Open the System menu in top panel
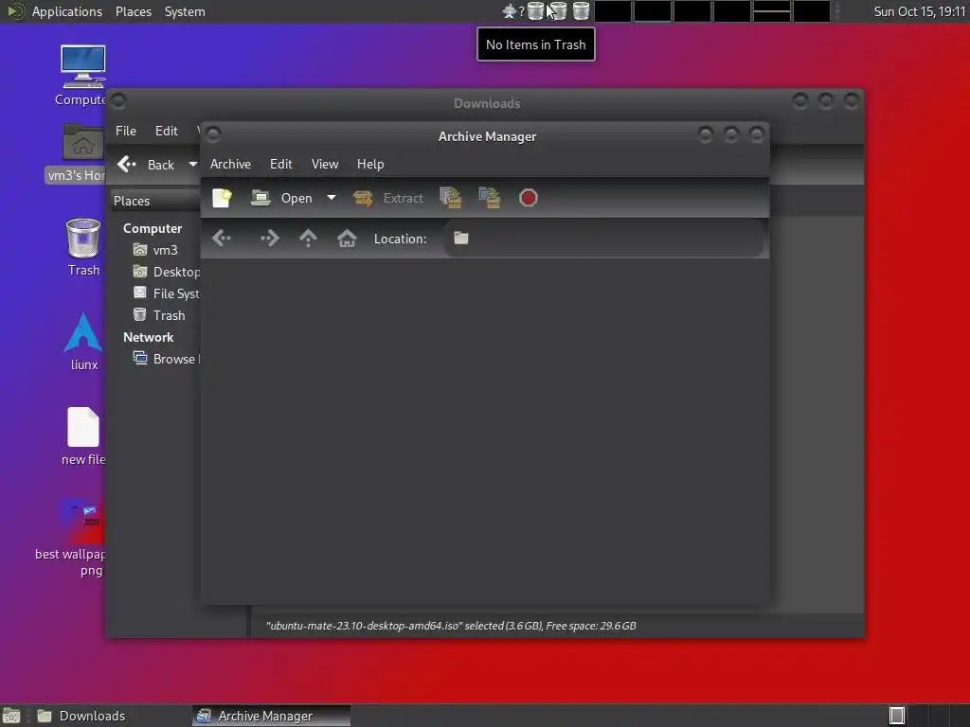The image size is (970, 727). point(185,11)
